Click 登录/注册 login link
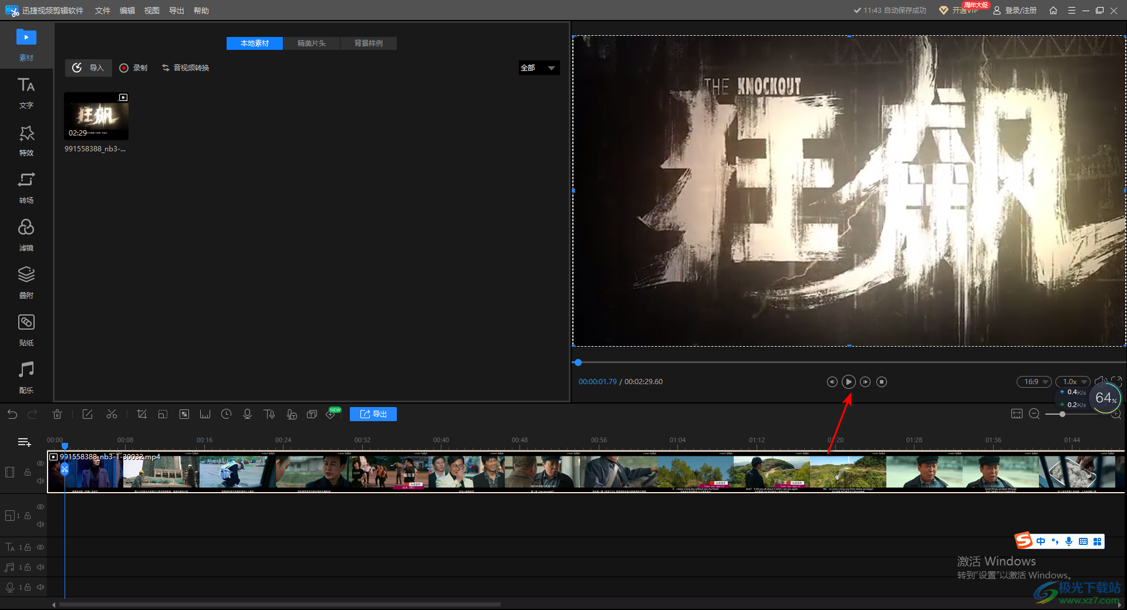Viewport: 1127px width, 610px height. coord(1015,11)
